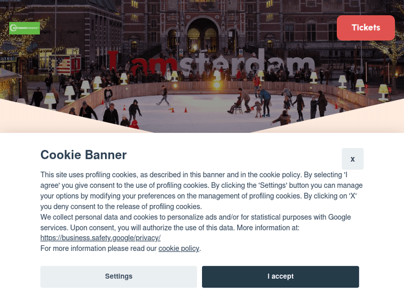Screen dimensions: 404x303
Task: Open the business.safety.google/privacy link
Action: tap(100, 238)
